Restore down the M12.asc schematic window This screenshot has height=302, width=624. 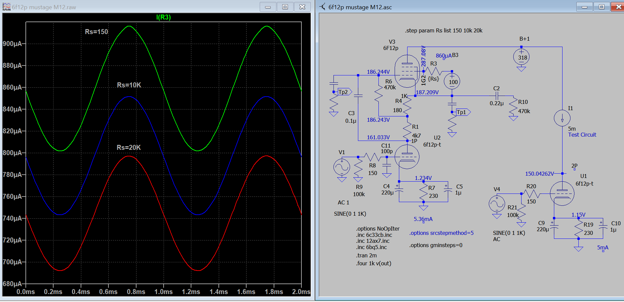pos(602,7)
